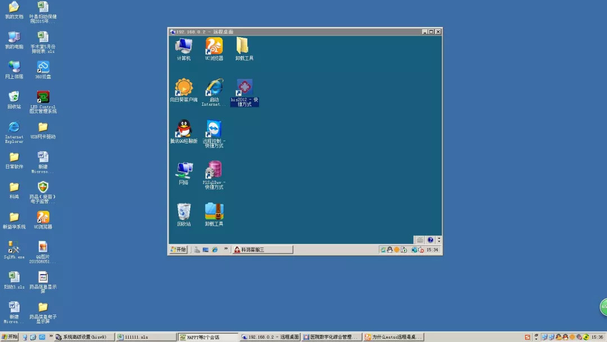Select the 360云盘 icon on local desktop

coord(43,70)
